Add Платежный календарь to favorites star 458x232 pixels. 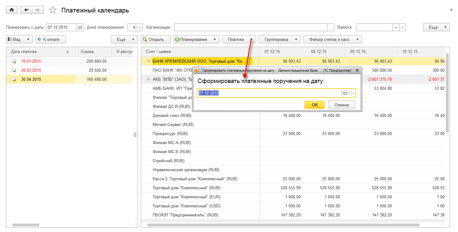pyautogui.click(x=53, y=10)
